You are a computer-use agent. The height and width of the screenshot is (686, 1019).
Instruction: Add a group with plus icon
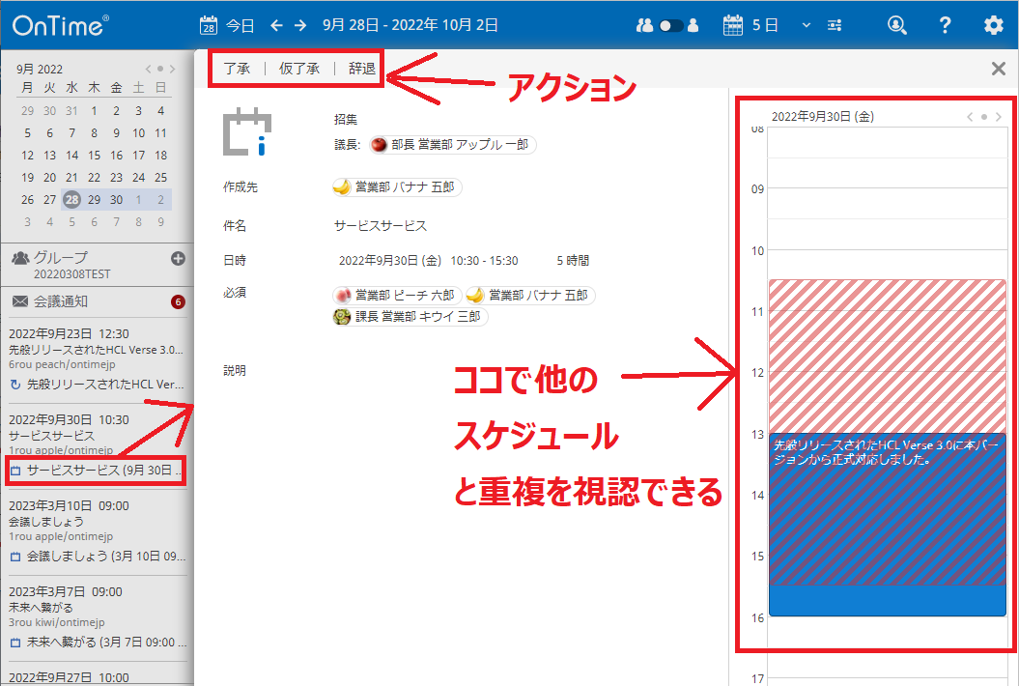[x=178, y=259]
